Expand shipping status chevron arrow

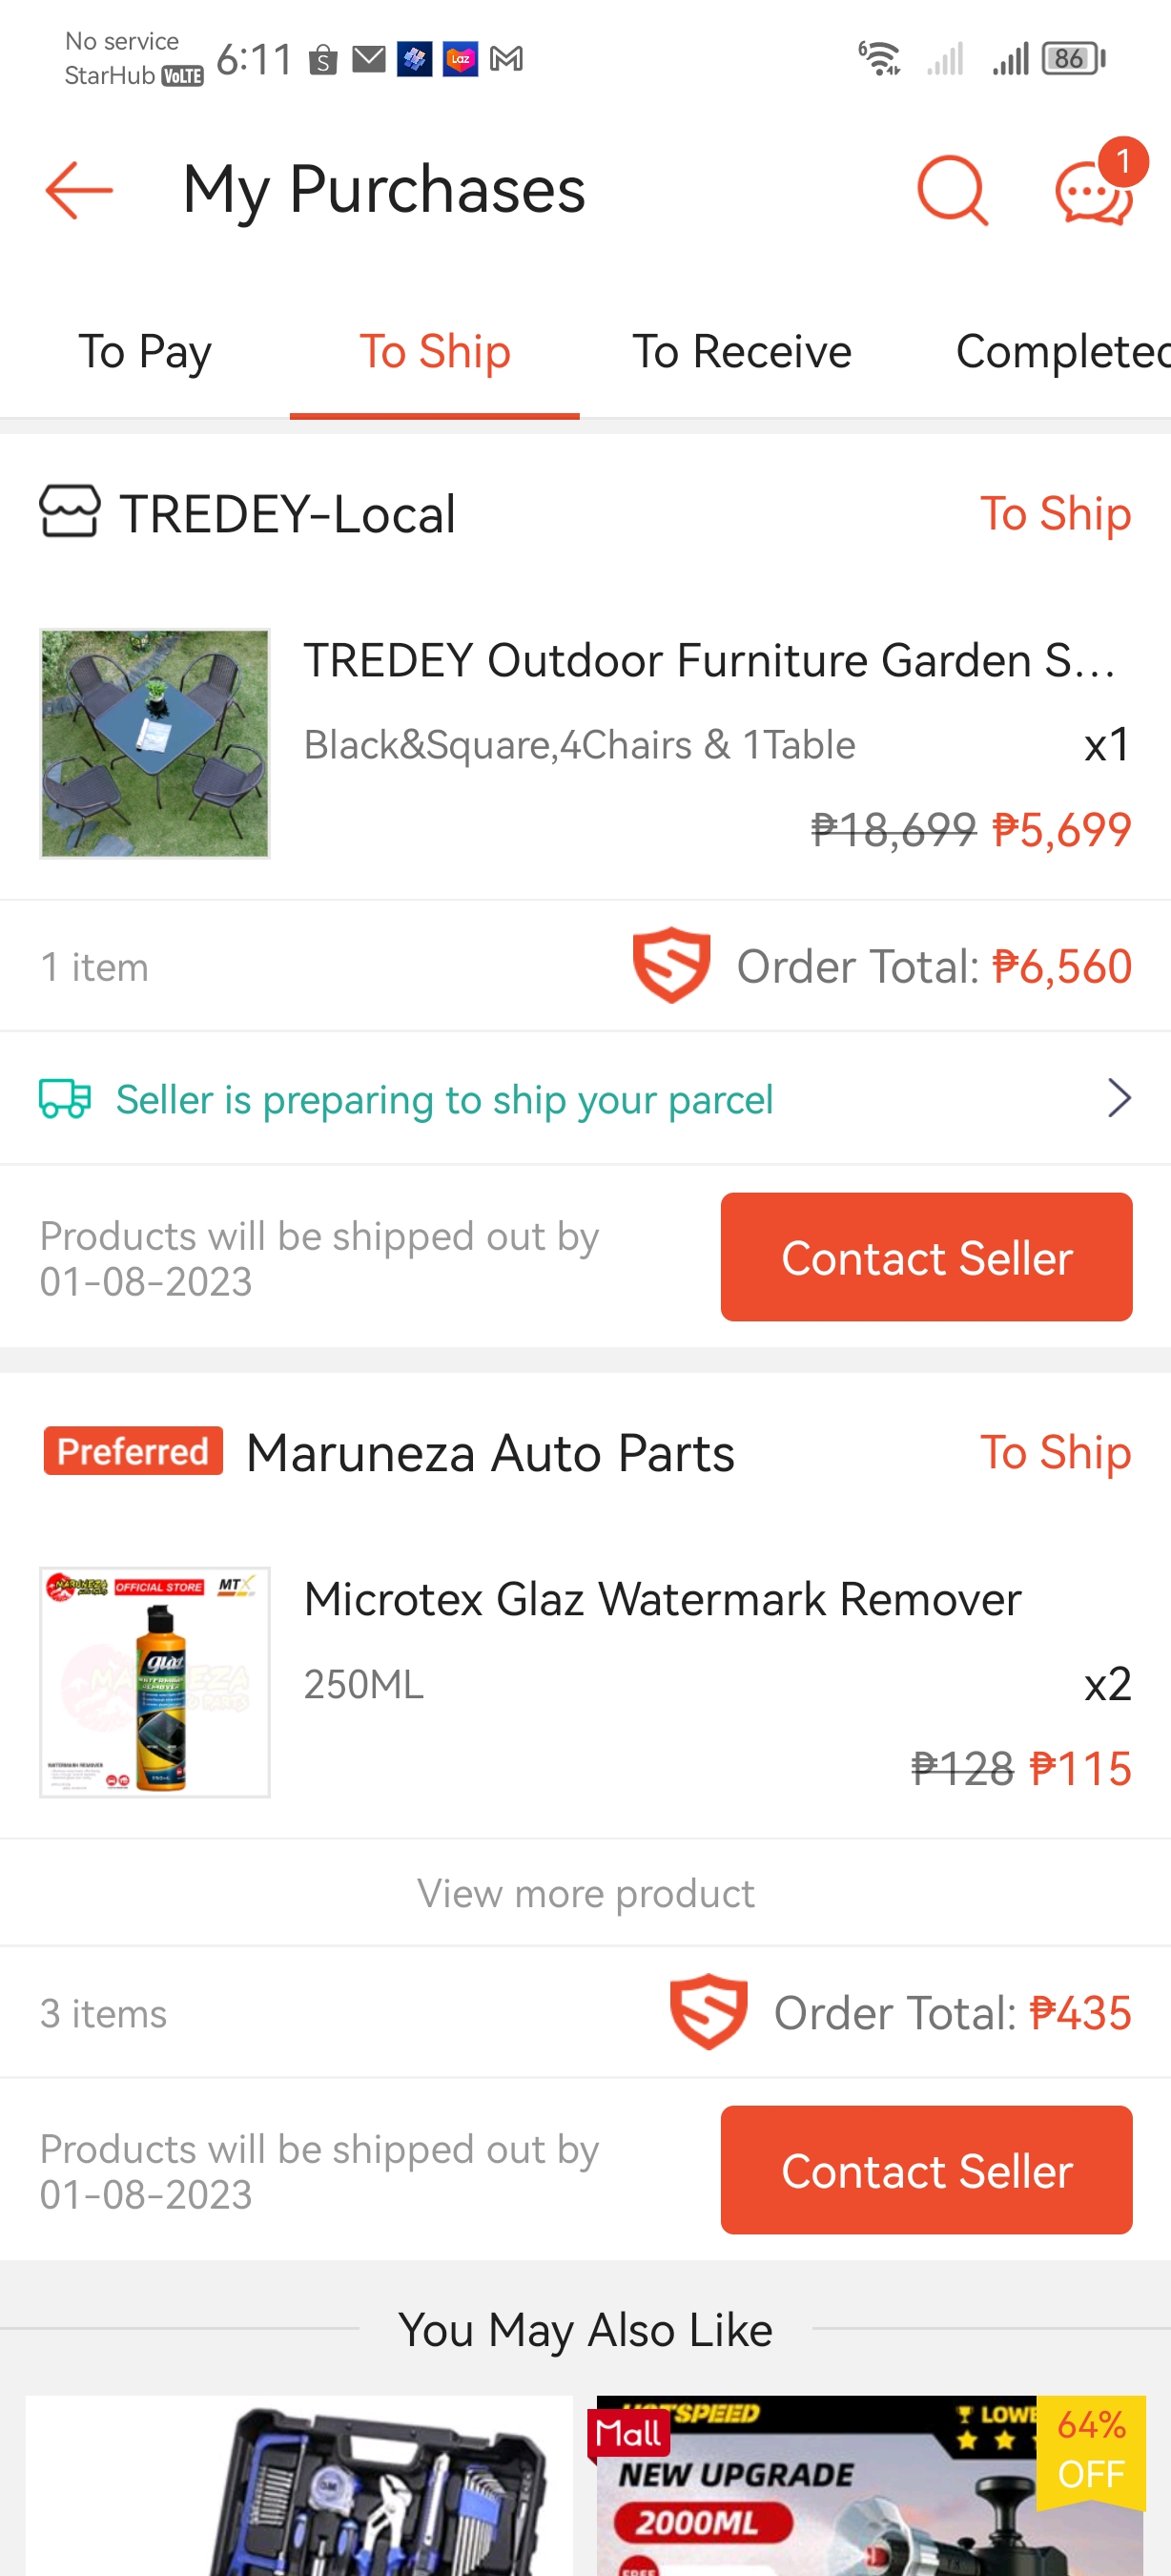coord(1120,1098)
